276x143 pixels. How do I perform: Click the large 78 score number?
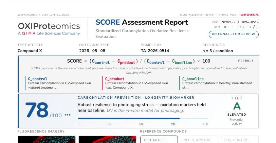pyautogui.click(x=37, y=110)
